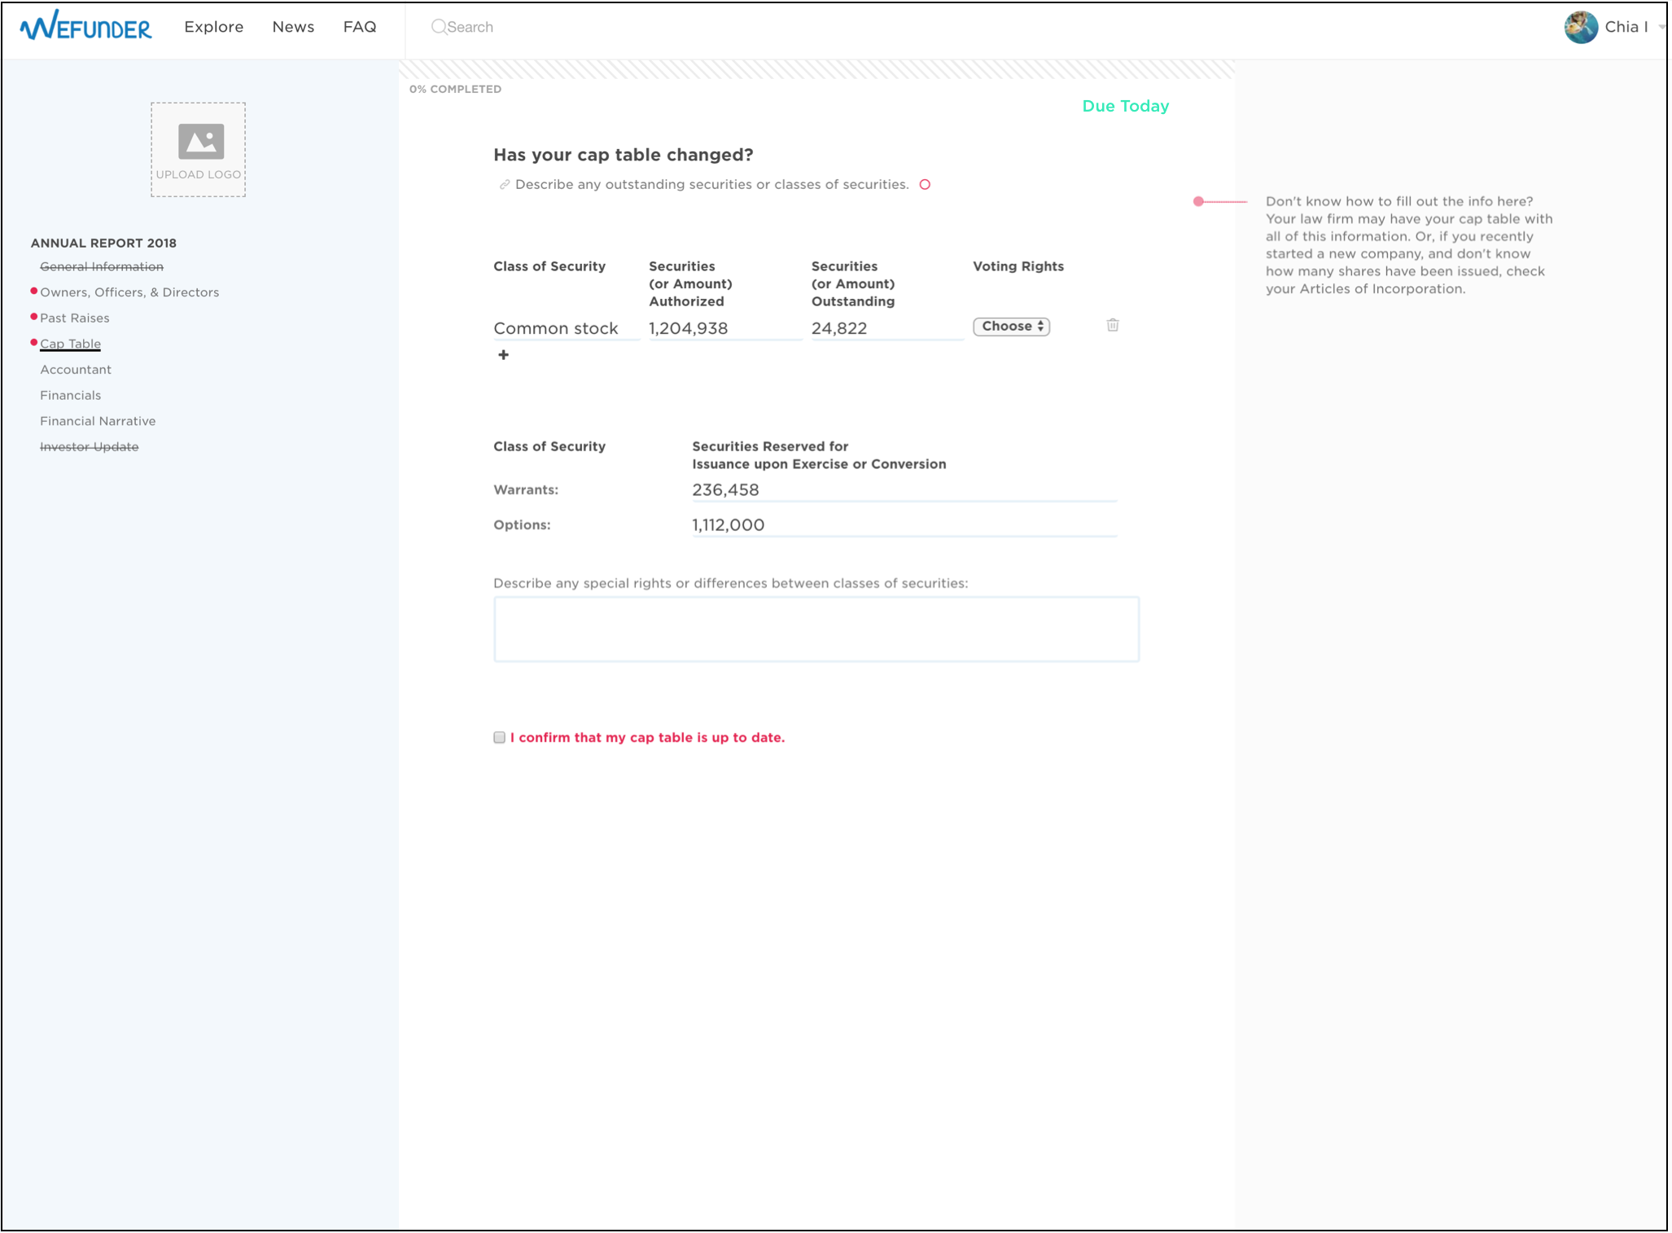
Task: Edit the Warrants value 236,458
Action: click(x=904, y=490)
